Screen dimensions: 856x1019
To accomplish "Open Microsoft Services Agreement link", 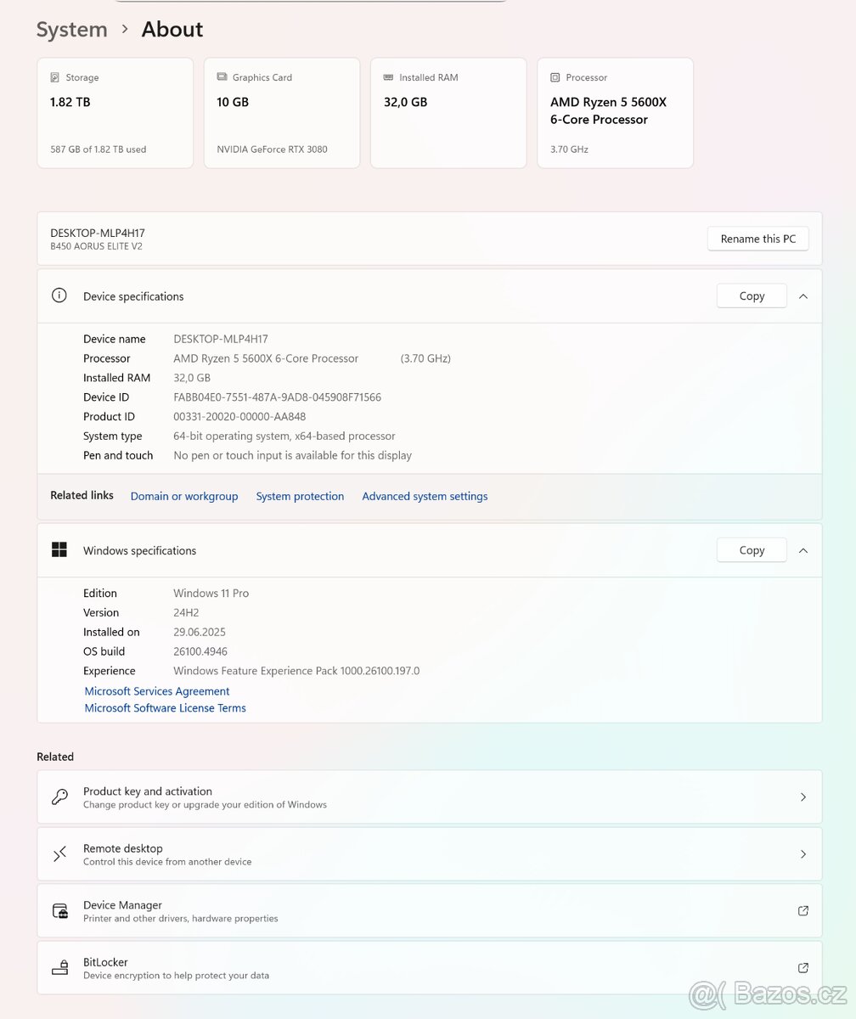I will click(157, 691).
